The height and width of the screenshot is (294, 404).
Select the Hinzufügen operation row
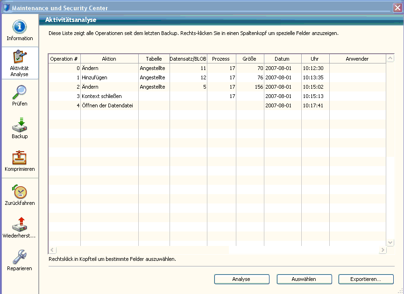pyautogui.click(x=94, y=77)
